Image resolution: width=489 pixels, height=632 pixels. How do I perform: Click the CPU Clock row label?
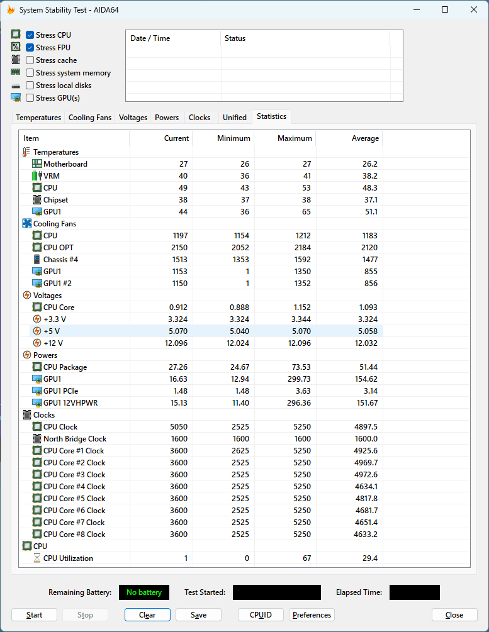pyautogui.click(x=60, y=426)
